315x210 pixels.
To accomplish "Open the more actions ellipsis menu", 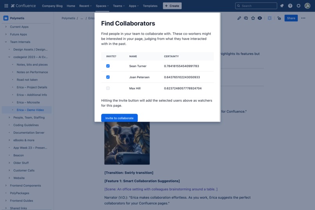I will click(x=303, y=18).
